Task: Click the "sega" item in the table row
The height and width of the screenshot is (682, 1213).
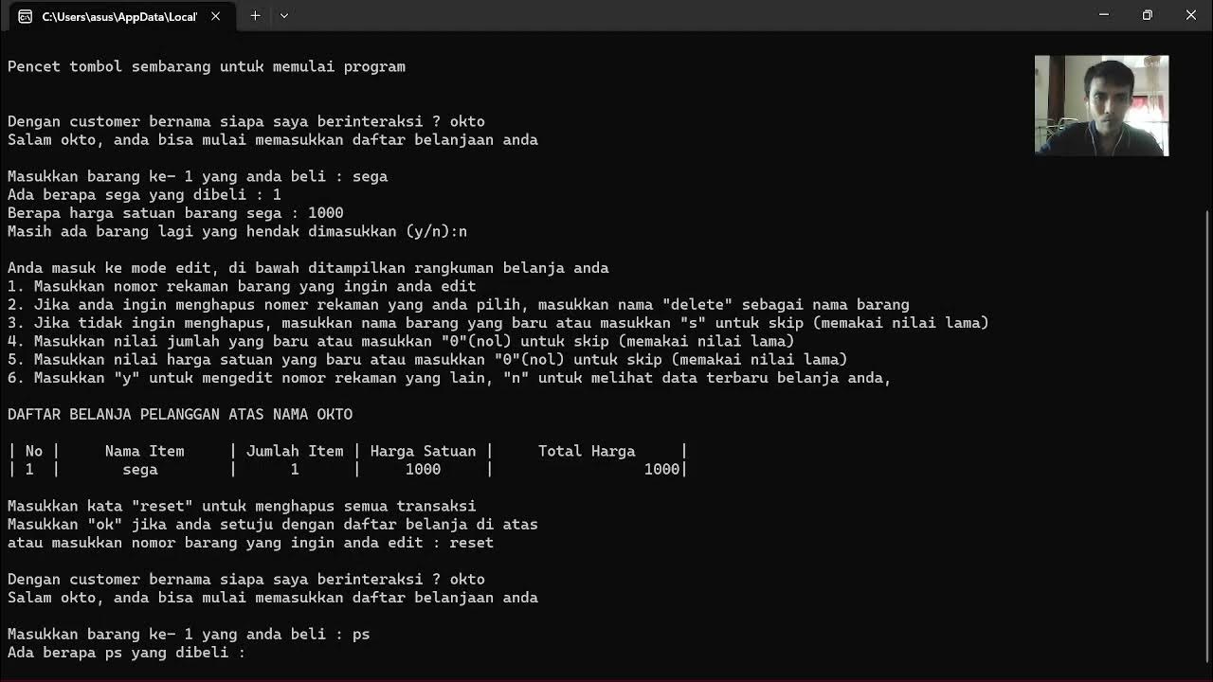Action: [140, 469]
